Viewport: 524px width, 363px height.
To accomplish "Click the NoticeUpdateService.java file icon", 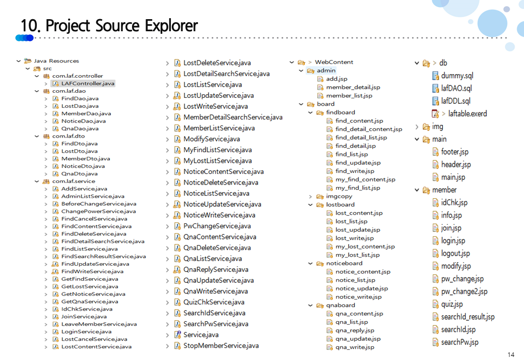I will point(177,204).
